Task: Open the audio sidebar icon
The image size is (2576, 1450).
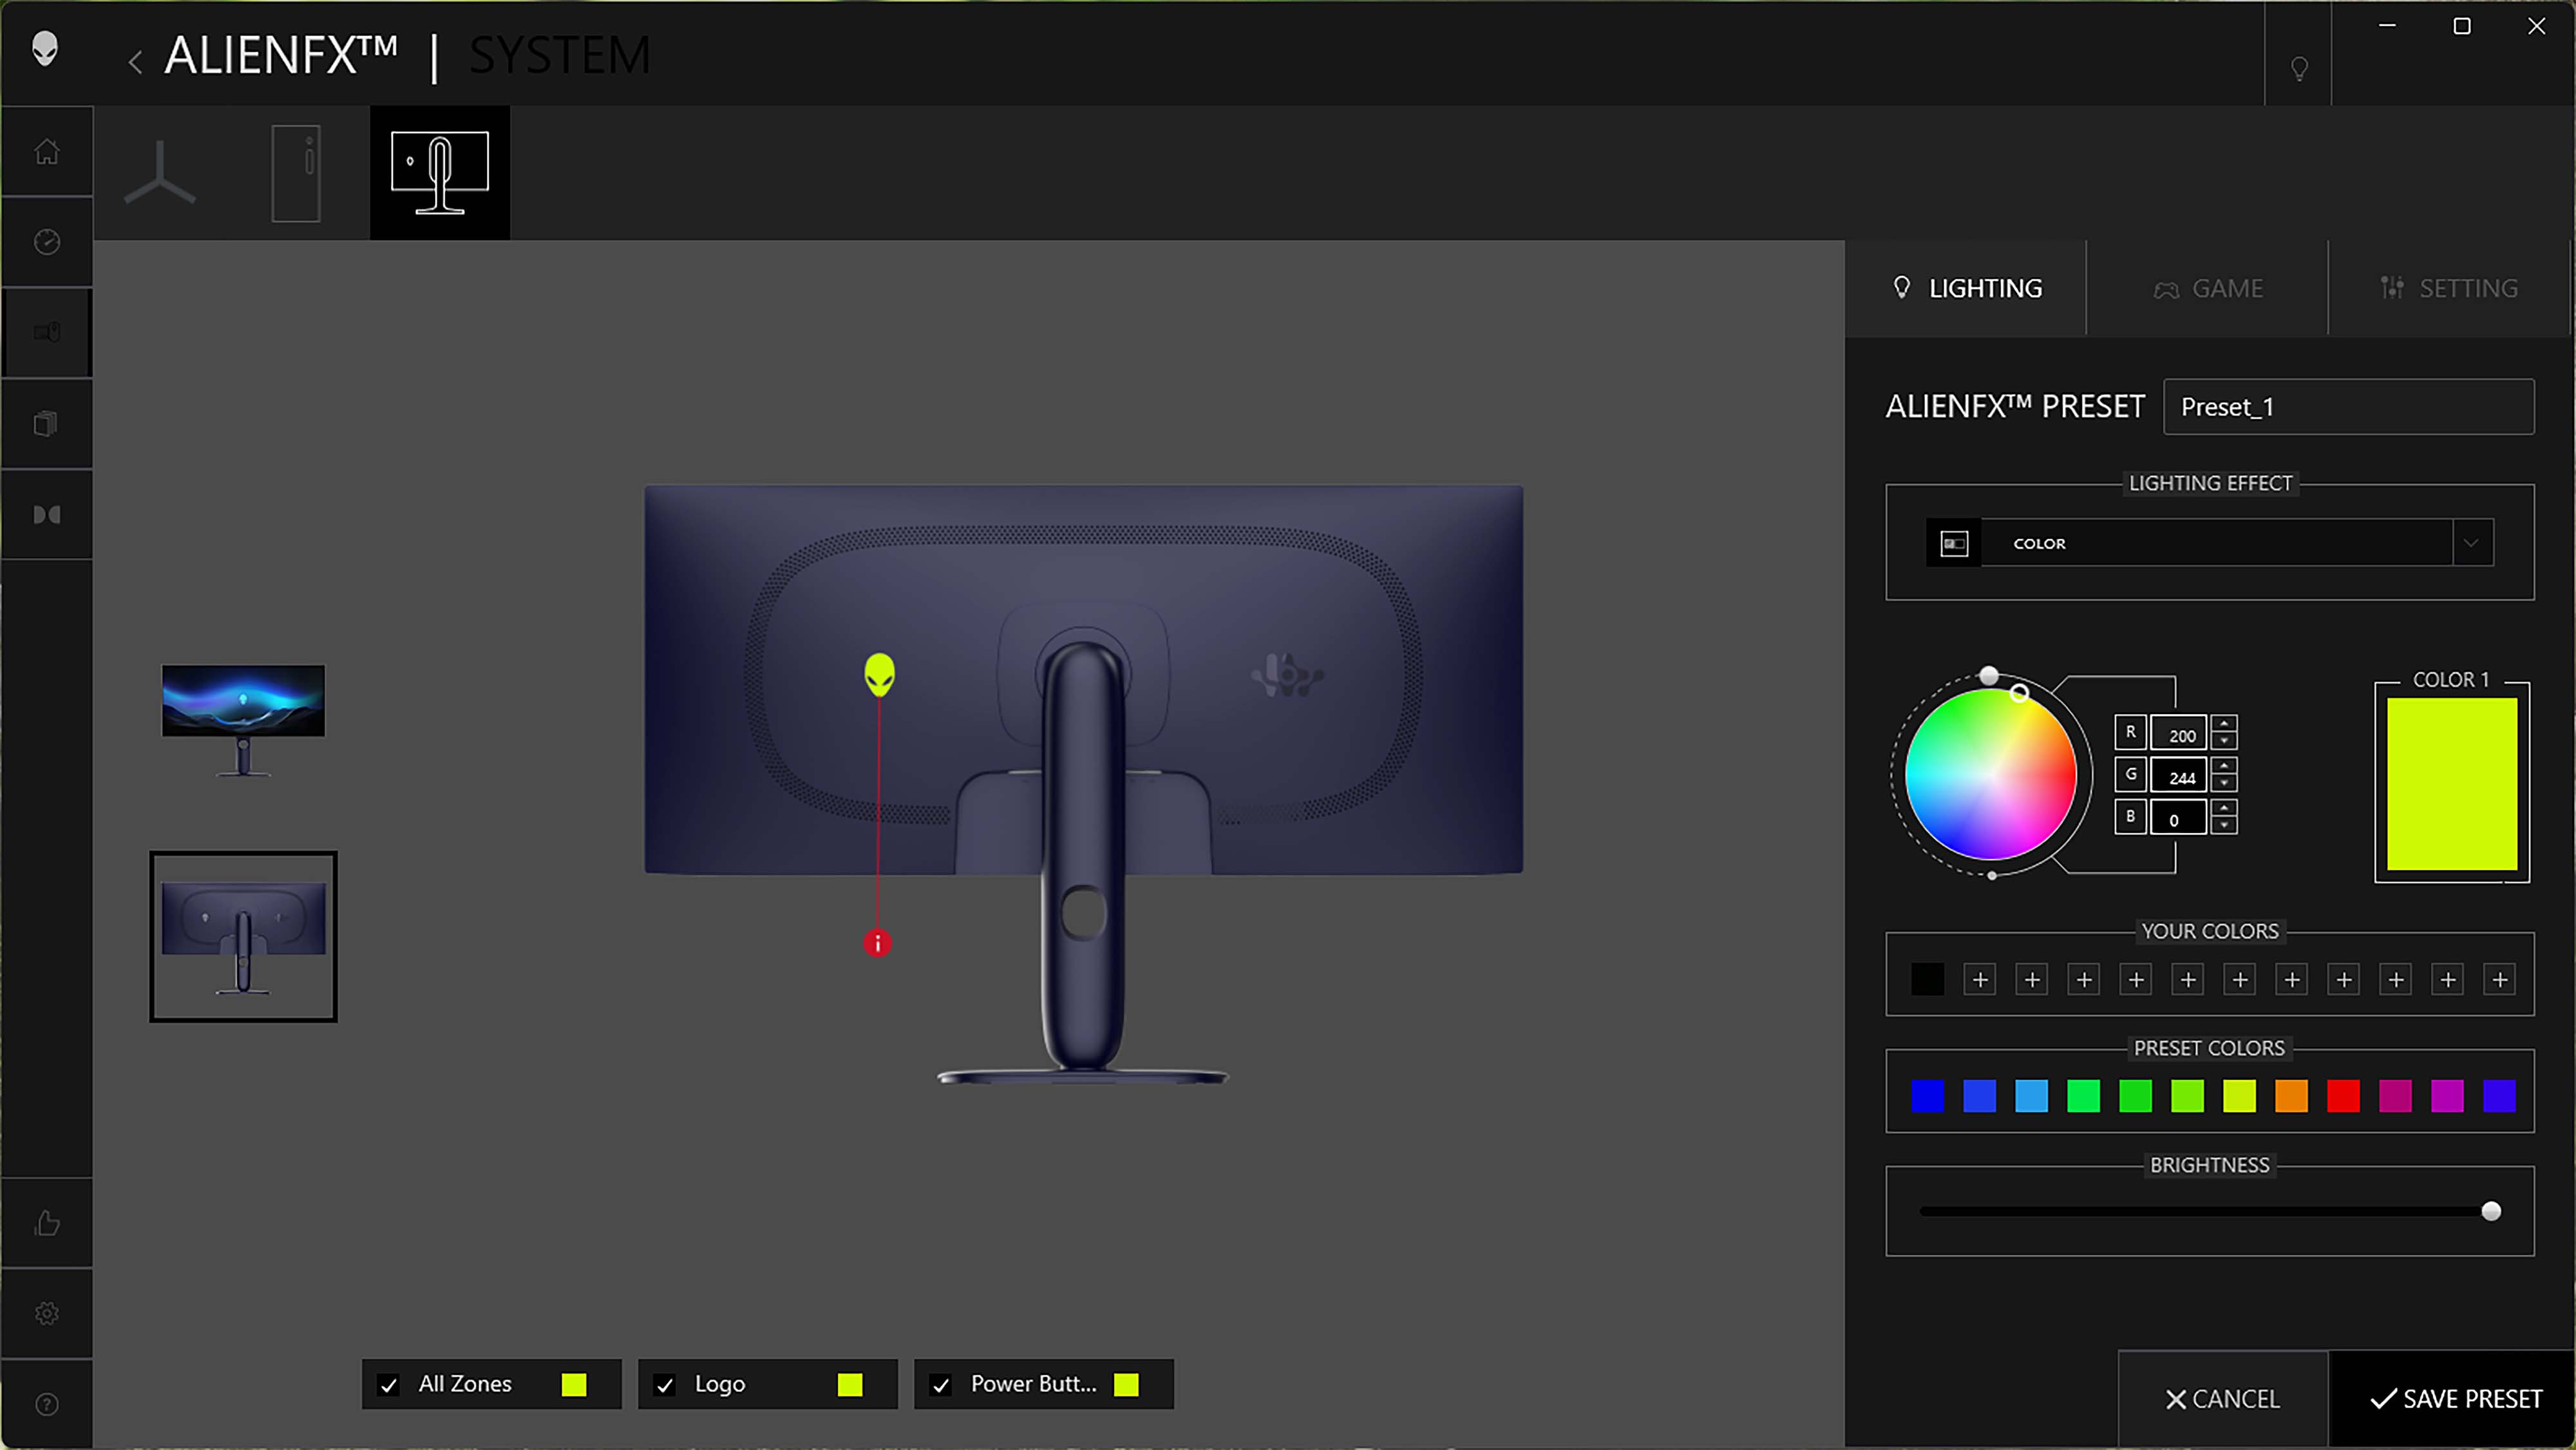Action: pos(47,515)
